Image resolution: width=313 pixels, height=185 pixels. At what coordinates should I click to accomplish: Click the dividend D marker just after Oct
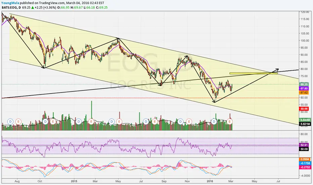click(x=45, y=121)
